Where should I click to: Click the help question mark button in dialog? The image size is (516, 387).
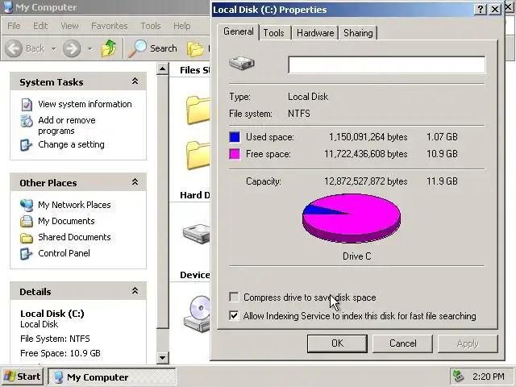point(481,9)
